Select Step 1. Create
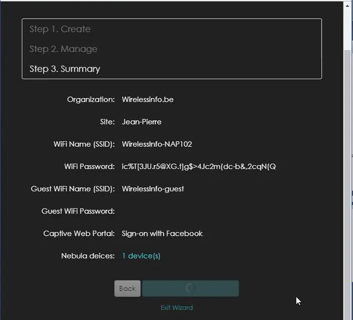The height and width of the screenshot is (320, 353). pyautogui.click(x=60, y=29)
